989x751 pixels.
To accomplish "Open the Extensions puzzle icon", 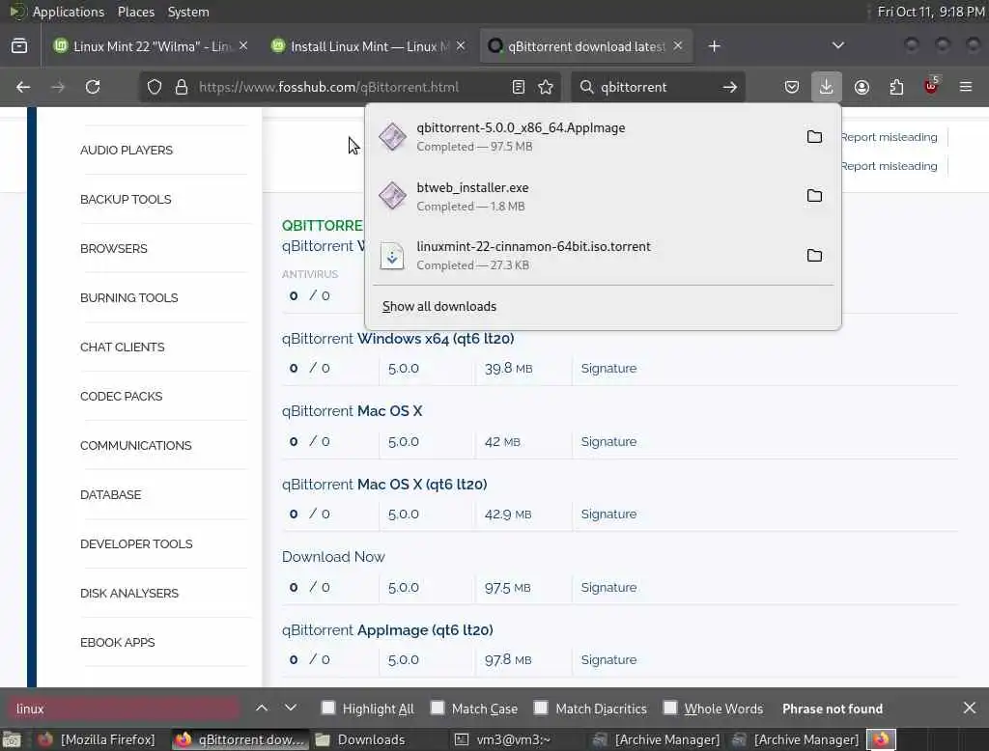I will click(x=896, y=87).
